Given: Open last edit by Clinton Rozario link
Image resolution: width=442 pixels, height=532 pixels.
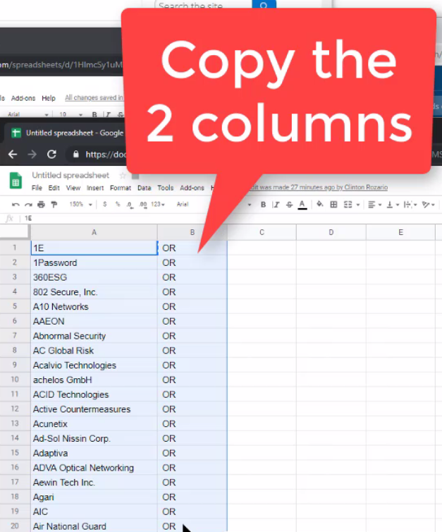Looking at the screenshot, I should click(x=319, y=187).
